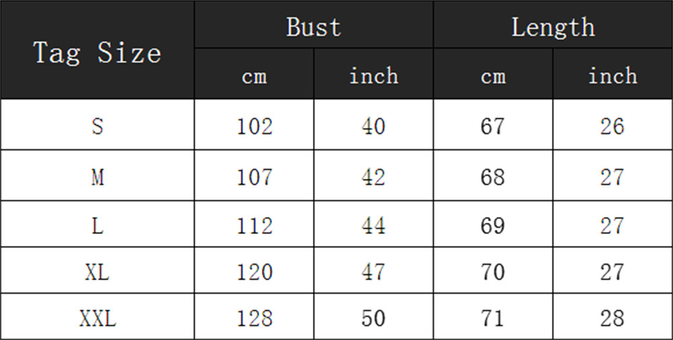Click the inch subheader under Length
The height and width of the screenshot is (340, 673).
click(612, 74)
